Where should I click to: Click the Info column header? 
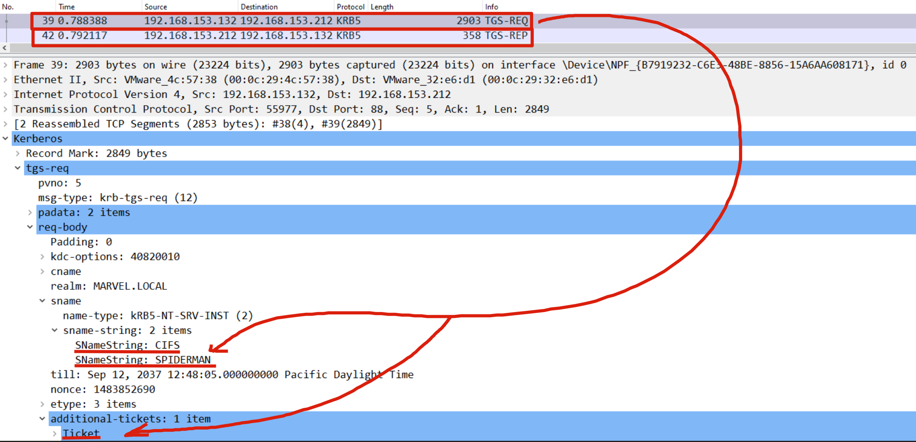(x=491, y=7)
